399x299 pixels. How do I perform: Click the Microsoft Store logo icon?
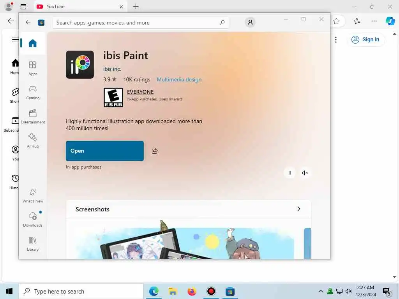click(41, 23)
